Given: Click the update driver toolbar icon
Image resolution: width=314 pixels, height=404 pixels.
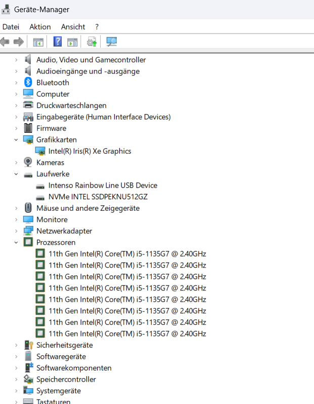Looking at the screenshot, I should coord(92,42).
